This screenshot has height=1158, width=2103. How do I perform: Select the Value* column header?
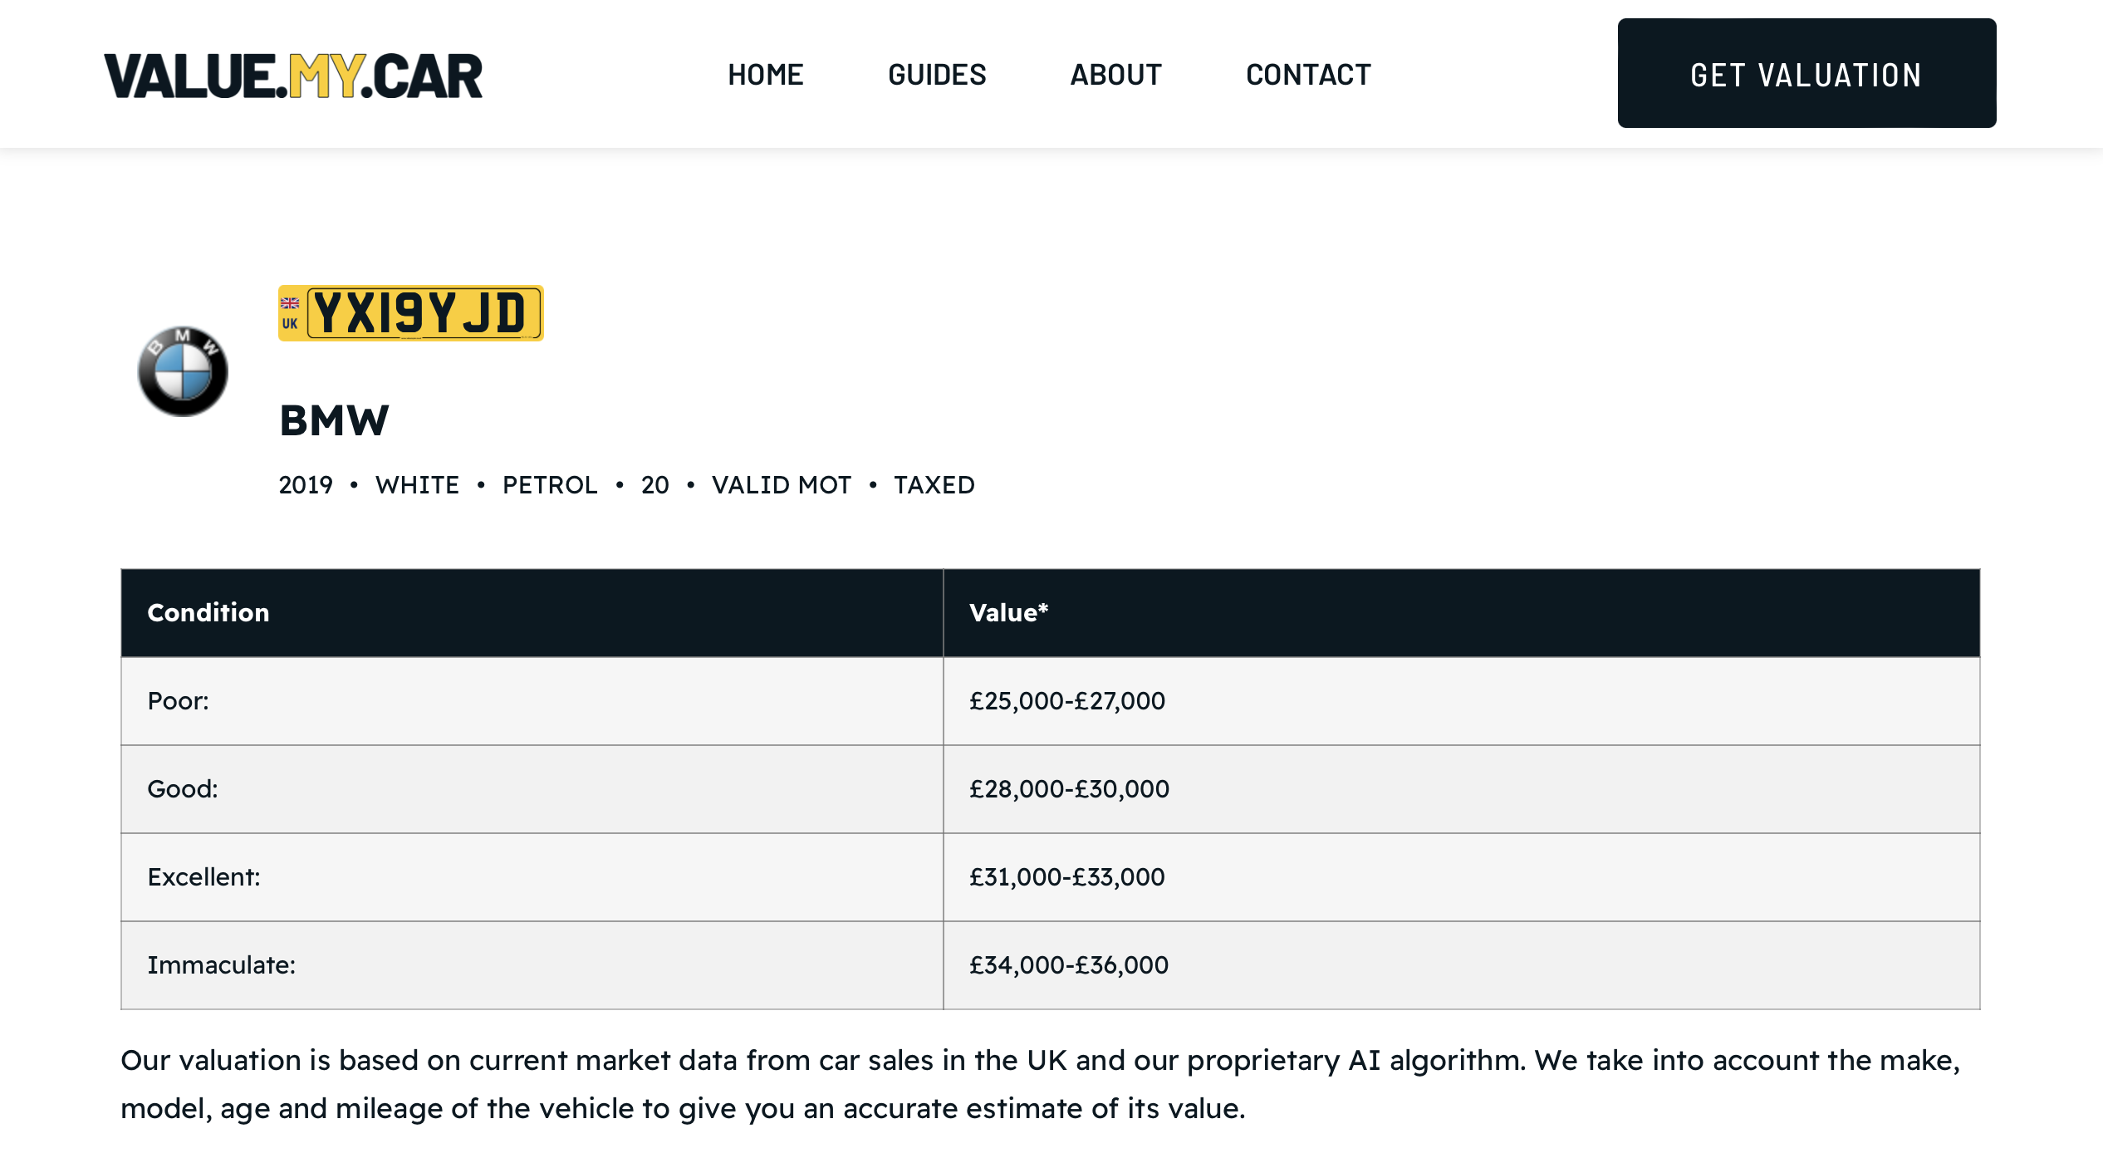(1008, 613)
